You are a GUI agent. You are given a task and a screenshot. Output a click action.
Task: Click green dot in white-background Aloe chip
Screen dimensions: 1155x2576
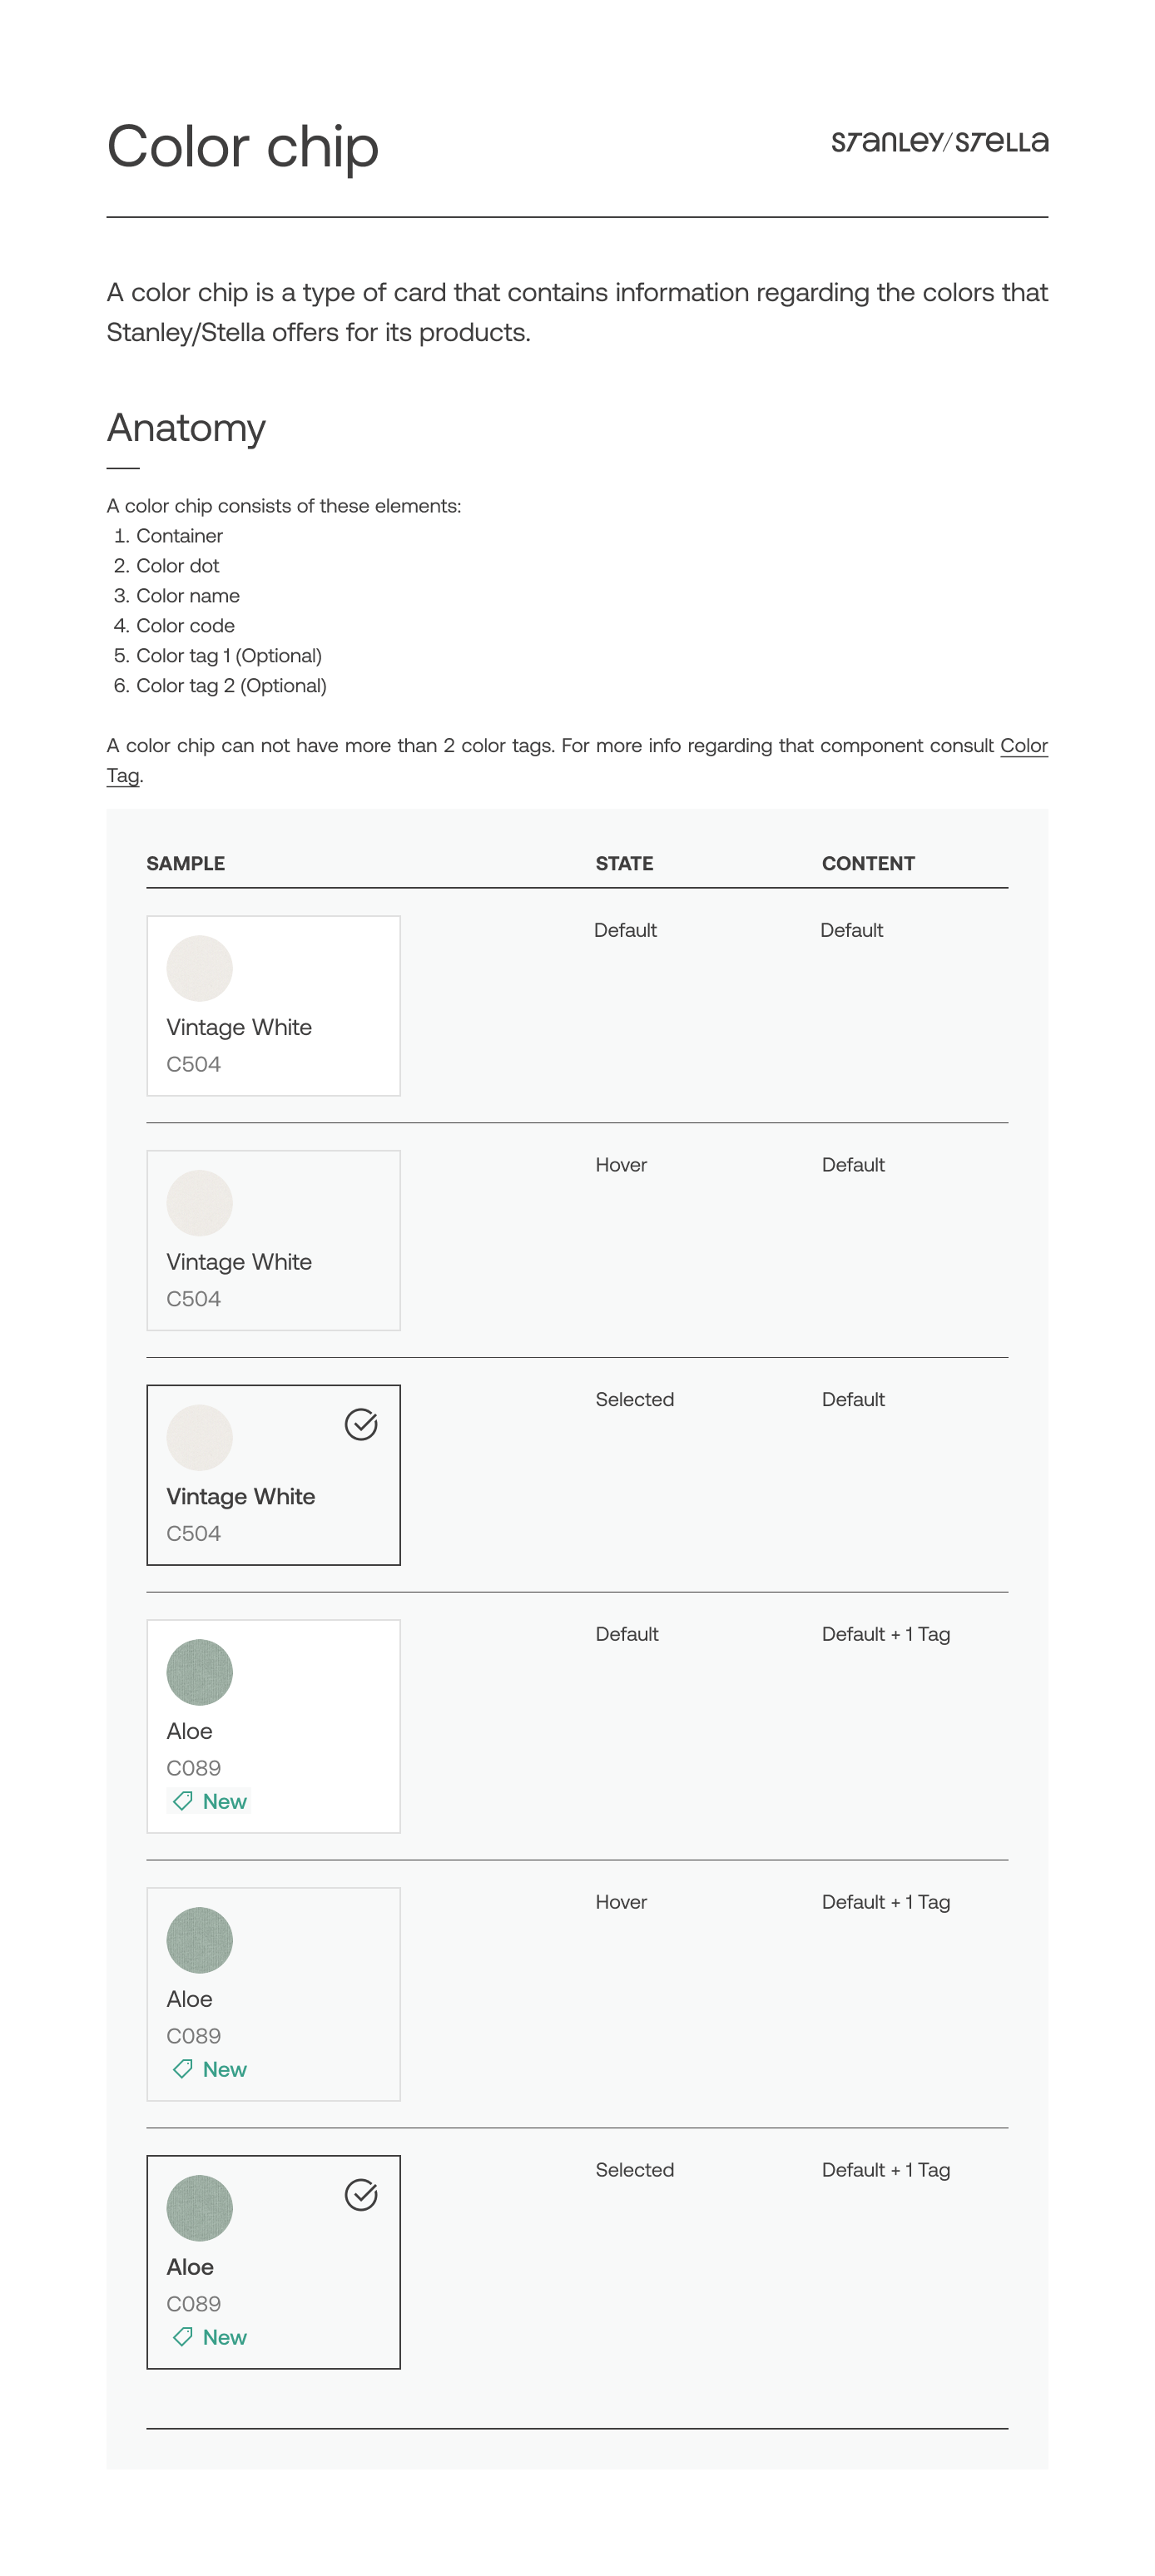coord(200,1672)
